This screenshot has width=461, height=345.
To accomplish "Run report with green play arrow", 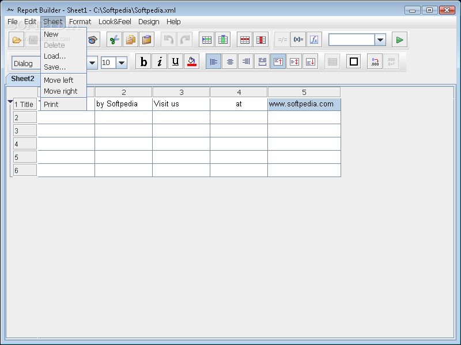I will pos(399,40).
